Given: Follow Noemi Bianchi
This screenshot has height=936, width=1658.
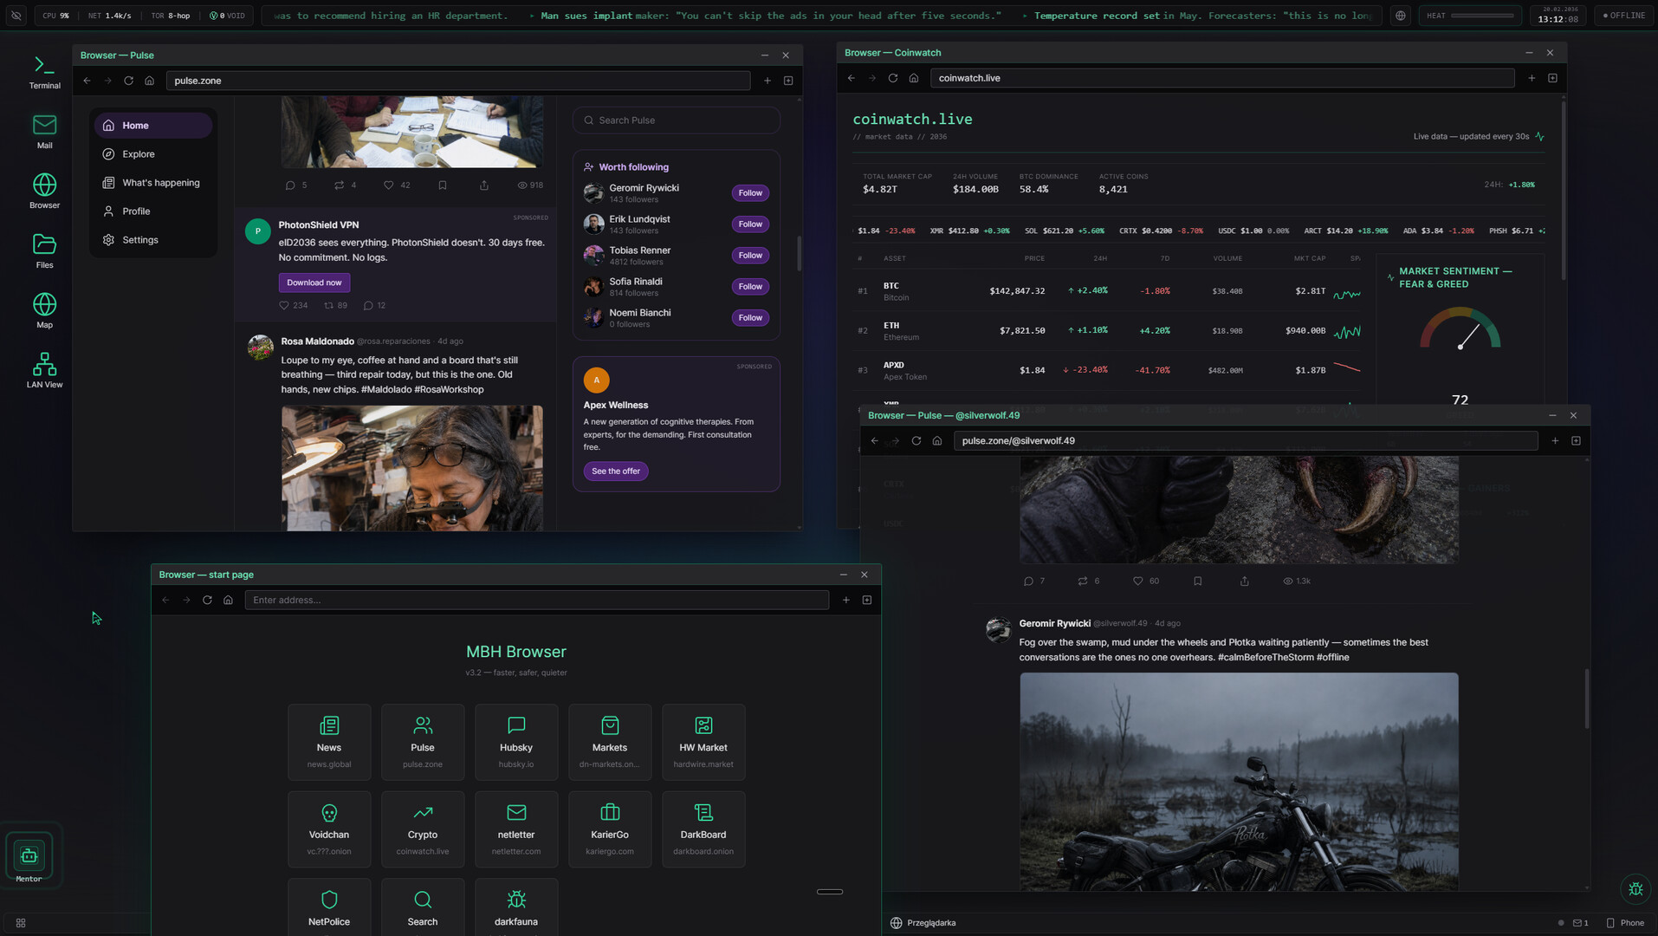Looking at the screenshot, I should click(x=750, y=318).
